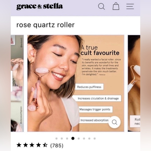
Task: Go to first carousel slide dot
Action: tap(56, 139)
